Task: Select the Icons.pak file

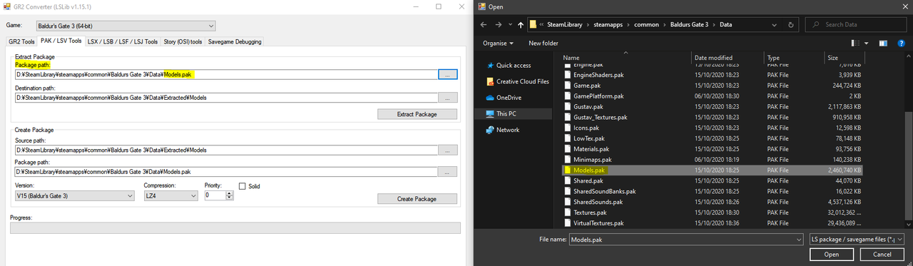Action: pyautogui.click(x=713, y=128)
